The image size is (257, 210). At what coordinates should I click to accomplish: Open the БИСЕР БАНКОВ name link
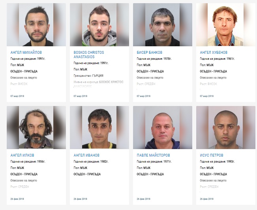tap(150, 52)
